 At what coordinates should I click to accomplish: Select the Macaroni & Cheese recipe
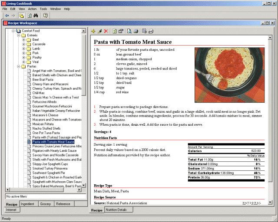tap(45, 115)
